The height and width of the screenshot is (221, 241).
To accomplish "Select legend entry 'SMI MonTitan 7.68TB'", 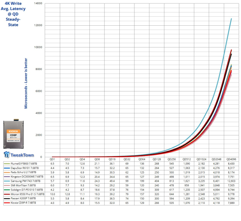I will coord(23,186).
